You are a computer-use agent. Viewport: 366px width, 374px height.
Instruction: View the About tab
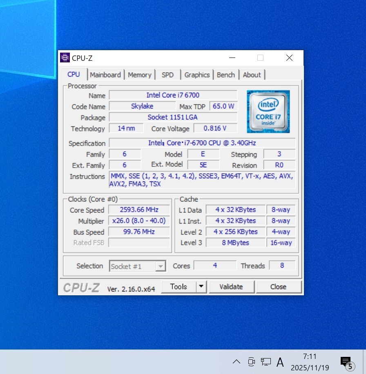[x=252, y=75]
